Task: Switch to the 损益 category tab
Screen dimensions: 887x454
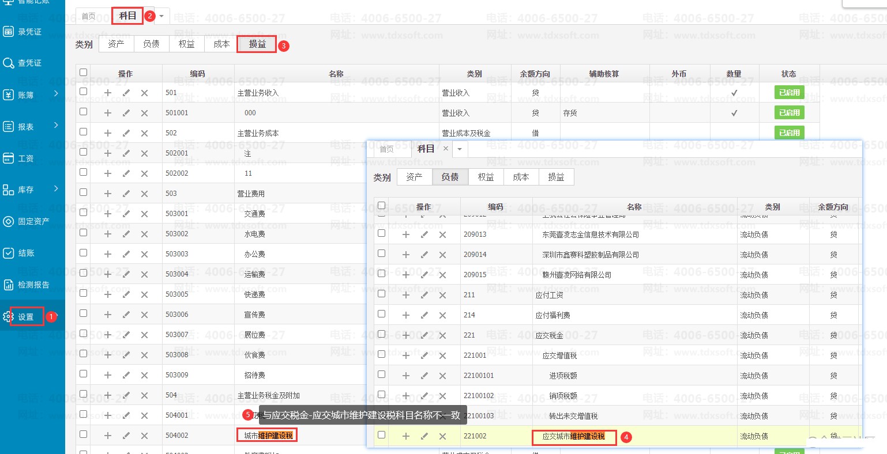Action: click(257, 44)
